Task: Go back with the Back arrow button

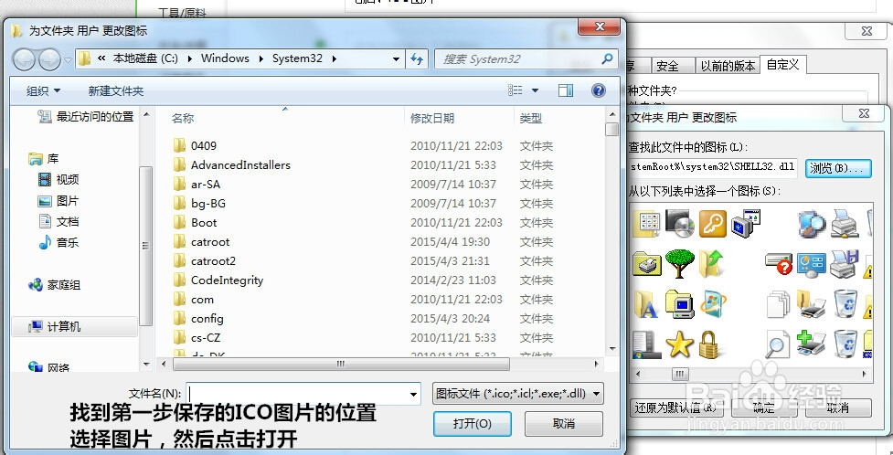Action: pos(24,59)
